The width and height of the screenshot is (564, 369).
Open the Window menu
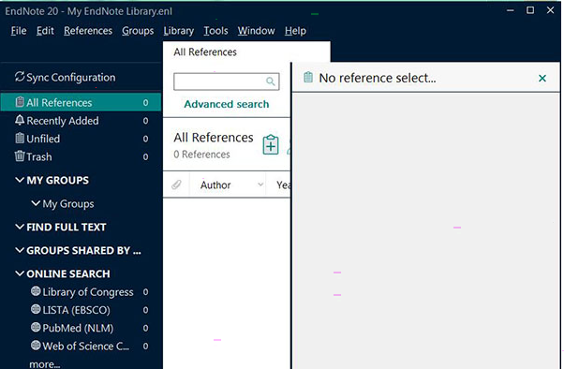point(256,31)
